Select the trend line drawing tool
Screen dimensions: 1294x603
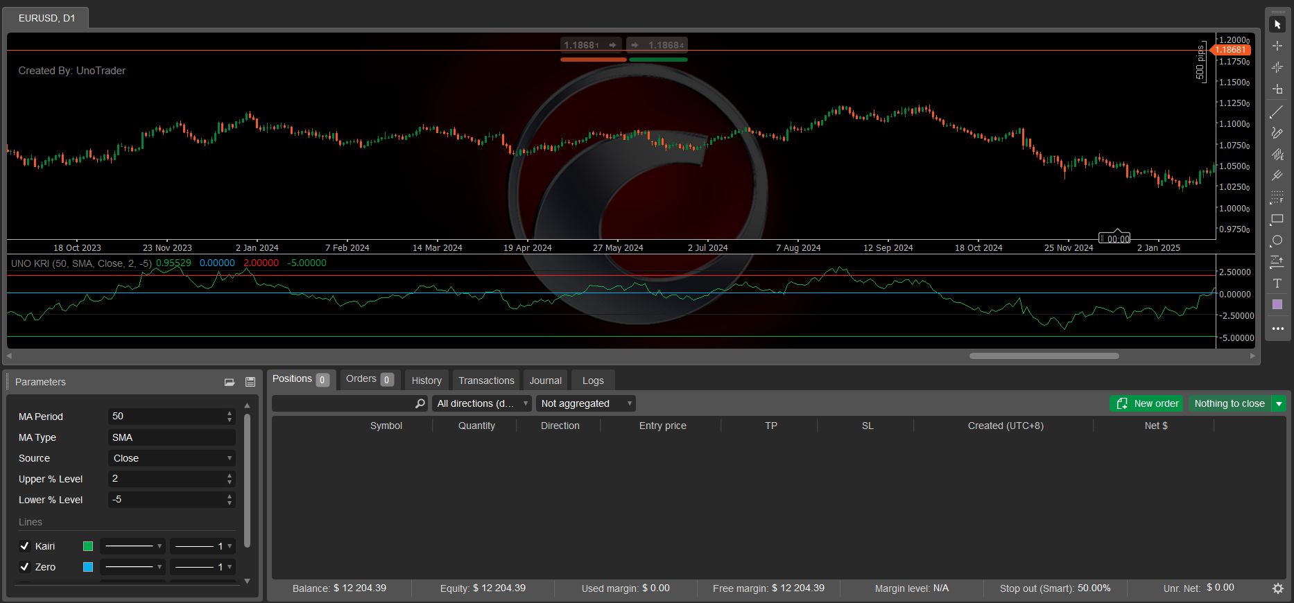[1277, 111]
